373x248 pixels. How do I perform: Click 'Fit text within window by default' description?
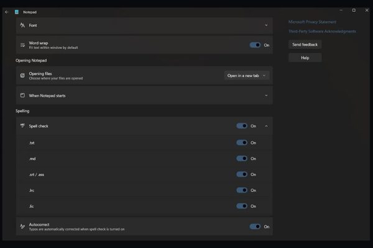53,48
